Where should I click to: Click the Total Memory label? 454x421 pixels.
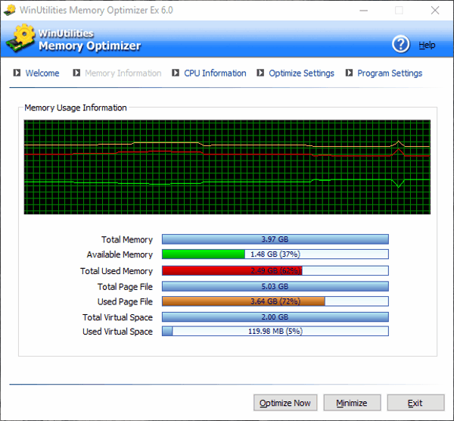127,239
